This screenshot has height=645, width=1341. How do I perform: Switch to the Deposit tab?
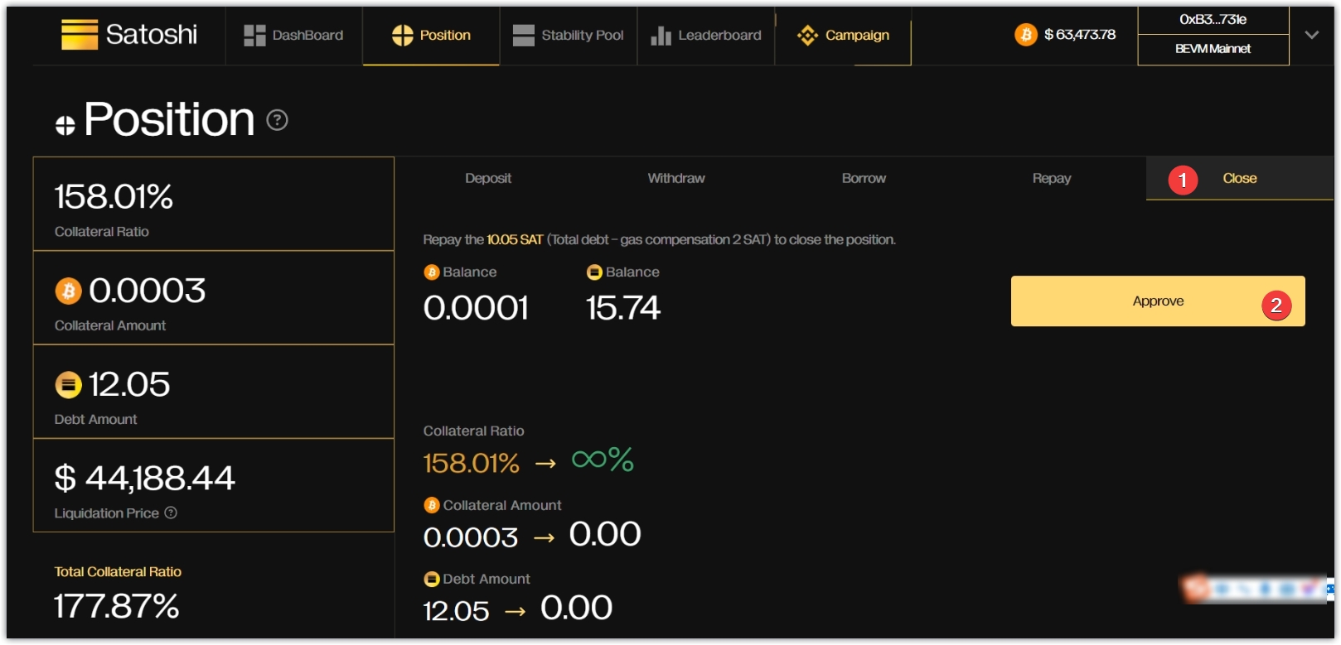tap(488, 178)
